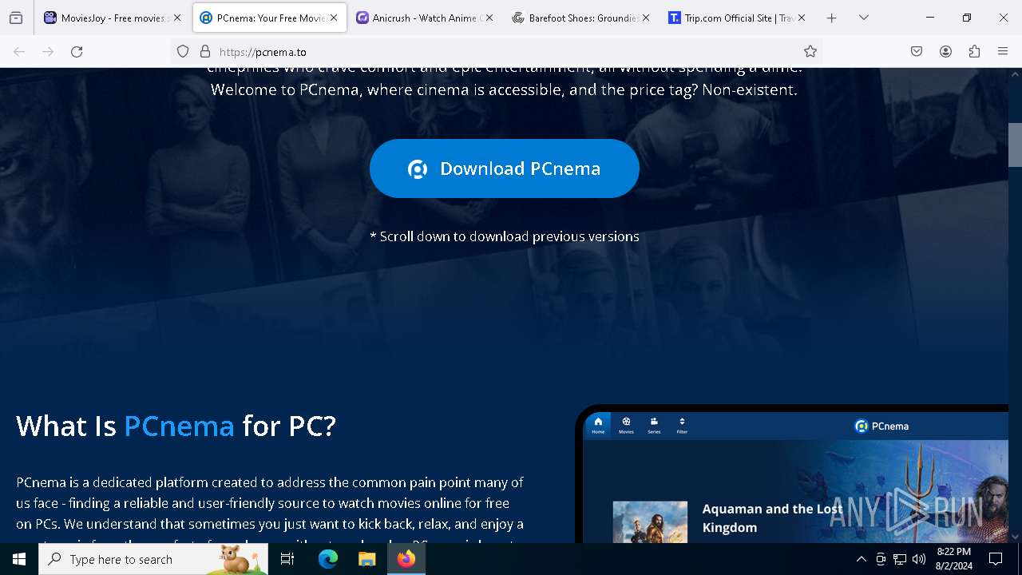The width and height of the screenshot is (1022, 575).
Task: Open Firefox application hamburger menu
Action: [x=1003, y=52]
